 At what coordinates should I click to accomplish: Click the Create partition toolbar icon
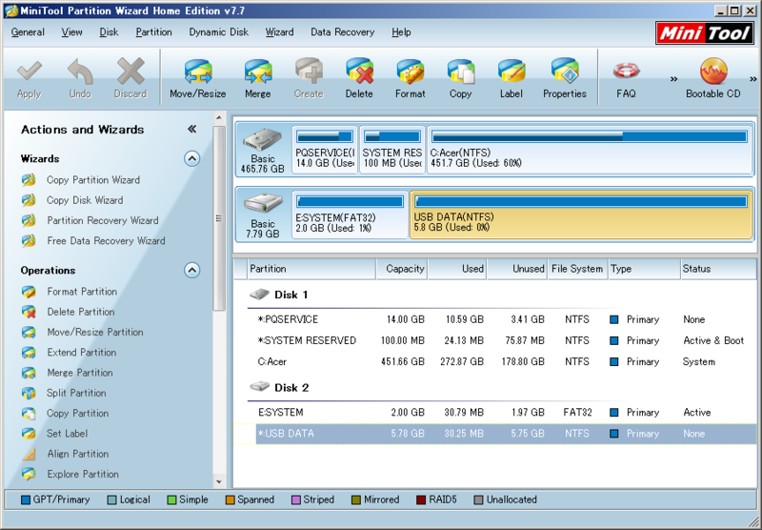point(309,71)
